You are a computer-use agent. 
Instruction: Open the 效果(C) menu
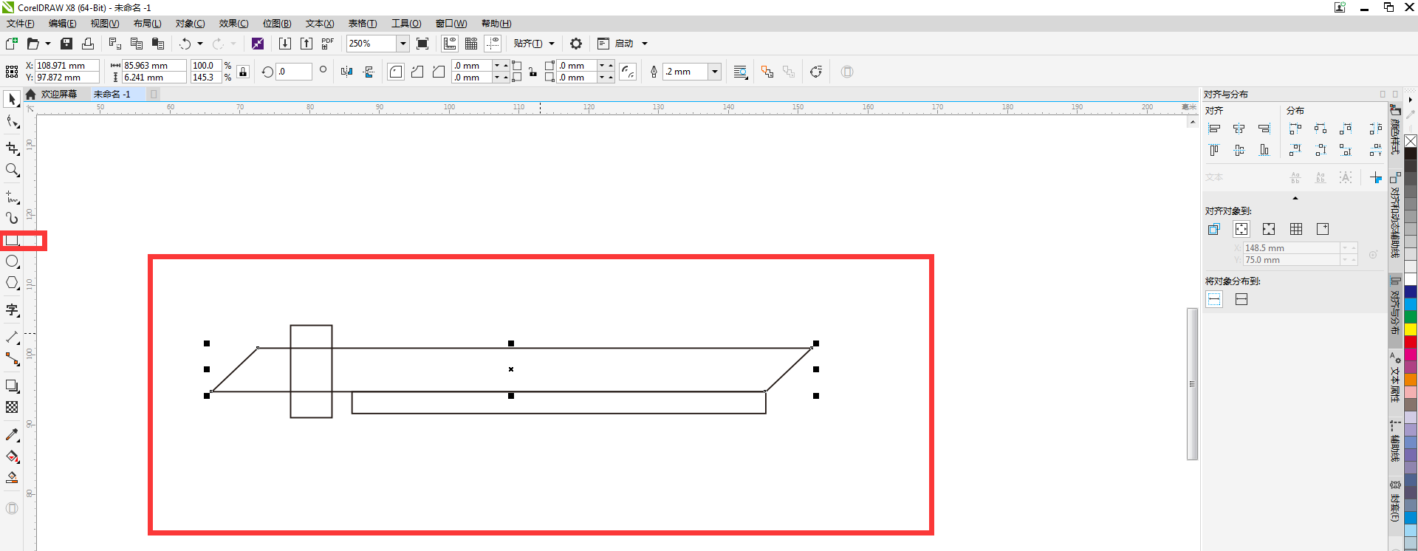[x=233, y=24]
